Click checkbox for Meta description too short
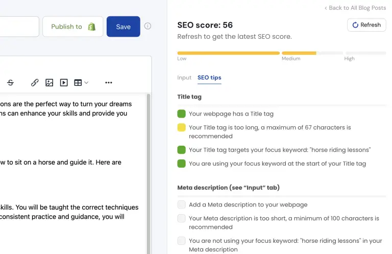The height and width of the screenshot is (254, 392). (x=182, y=218)
